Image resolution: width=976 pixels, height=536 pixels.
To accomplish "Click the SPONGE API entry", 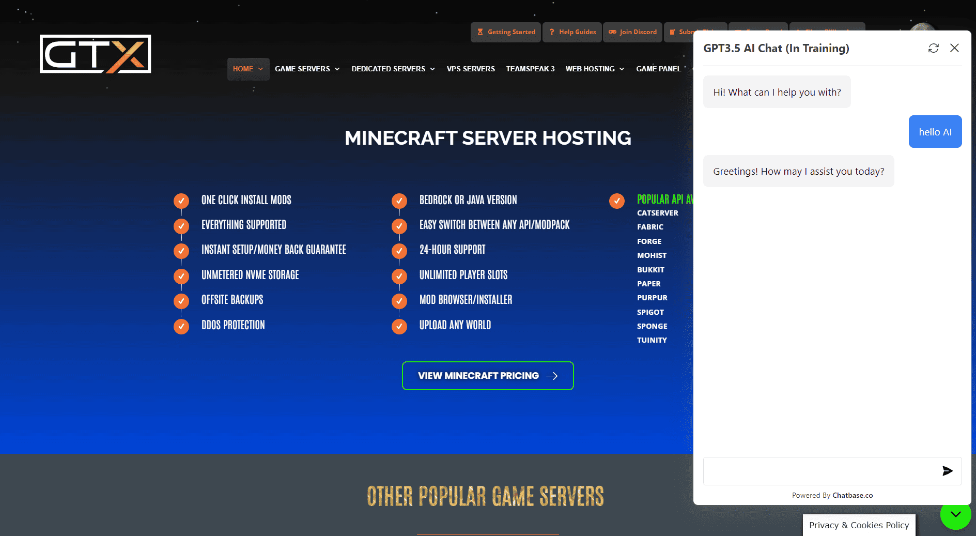I will [x=652, y=326].
